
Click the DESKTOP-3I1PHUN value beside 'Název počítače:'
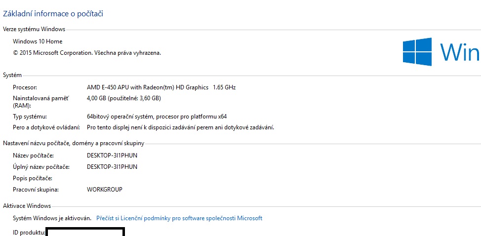[x=112, y=156]
